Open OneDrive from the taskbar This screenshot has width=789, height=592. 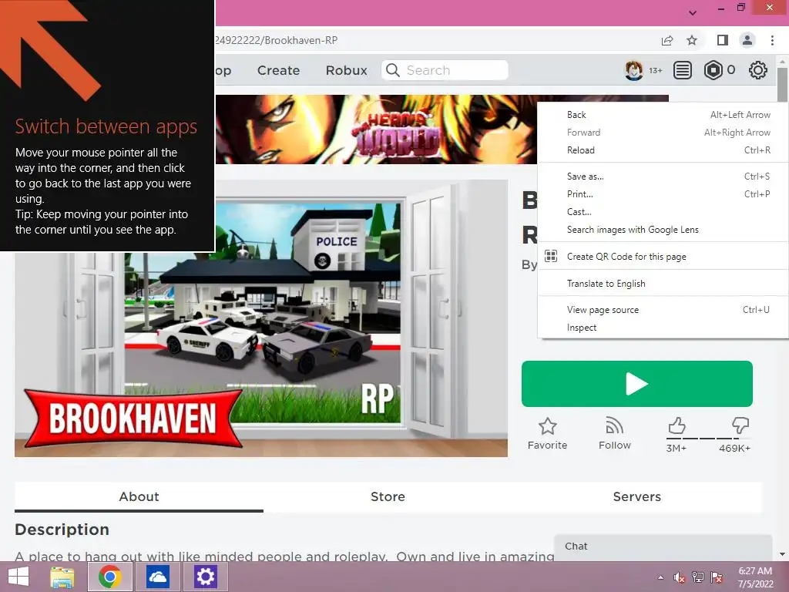tap(157, 577)
